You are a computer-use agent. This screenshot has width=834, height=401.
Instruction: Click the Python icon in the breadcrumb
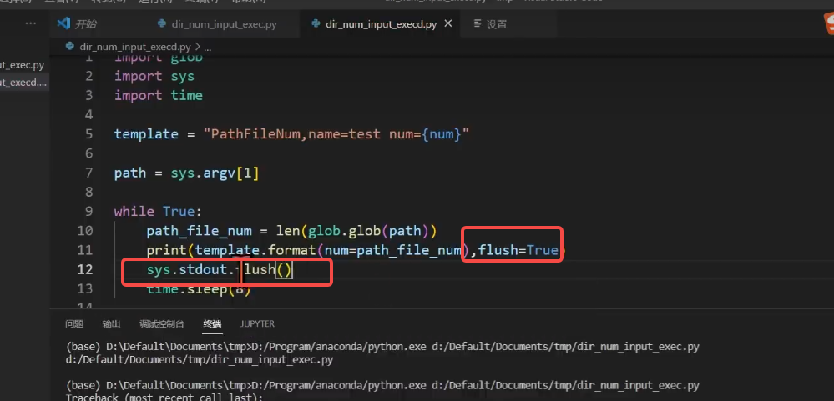point(70,47)
